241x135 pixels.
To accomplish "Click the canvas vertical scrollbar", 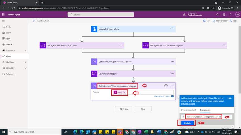I will point(240,60).
